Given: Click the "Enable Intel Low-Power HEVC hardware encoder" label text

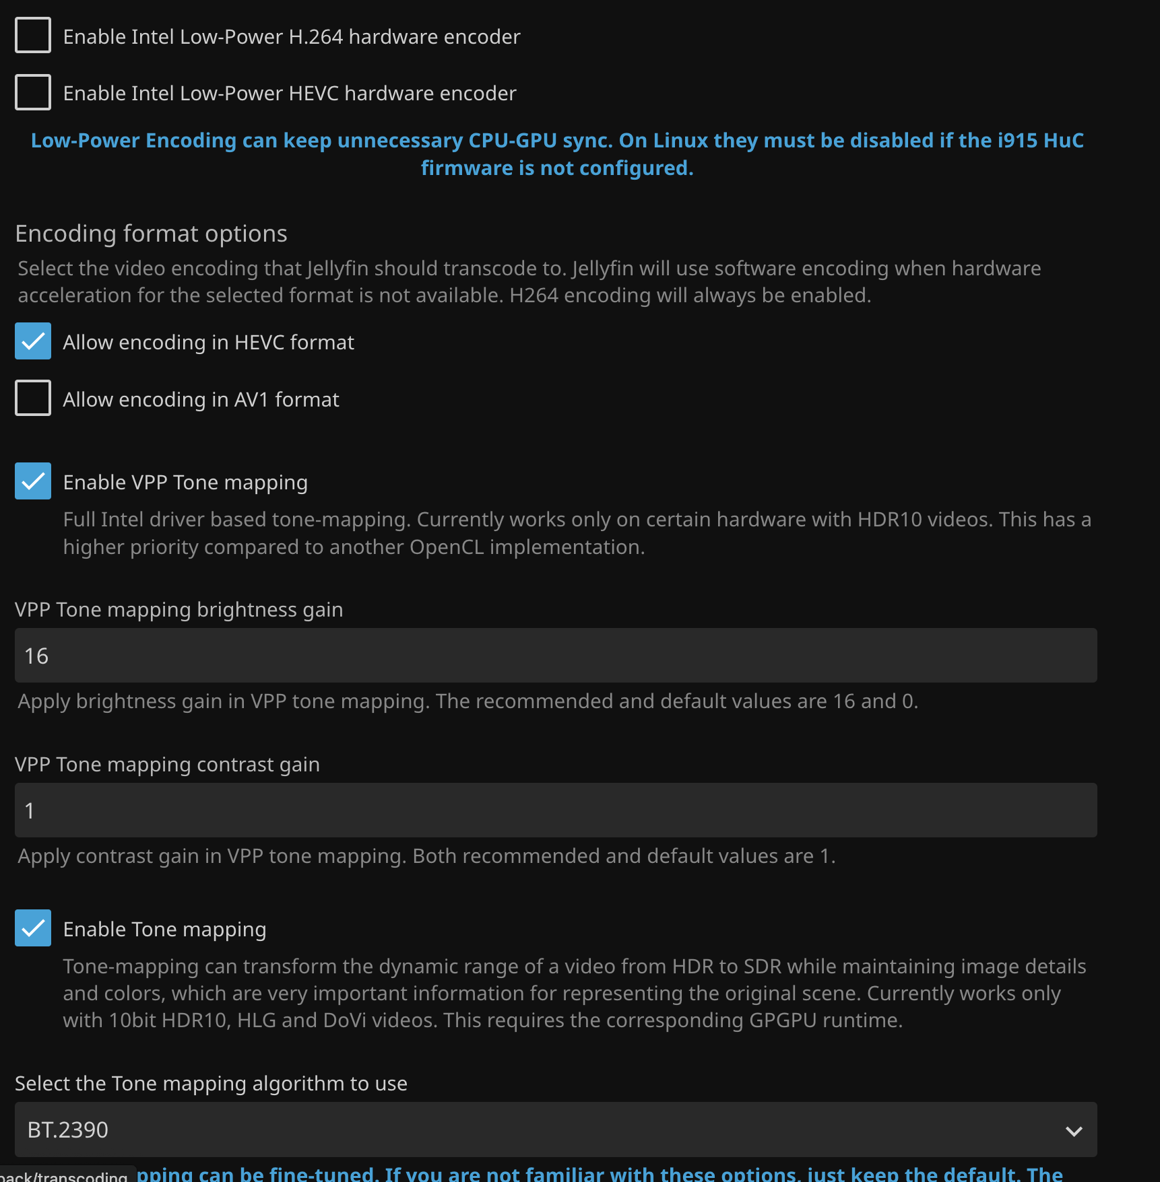Looking at the screenshot, I should pyautogui.click(x=289, y=94).
